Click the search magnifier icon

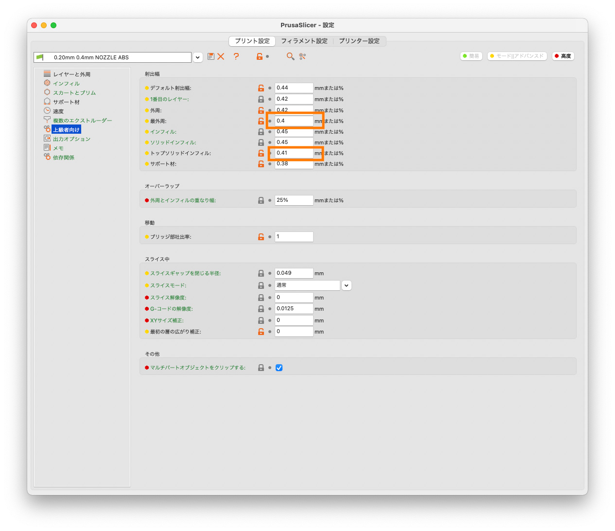pos(290,56)
